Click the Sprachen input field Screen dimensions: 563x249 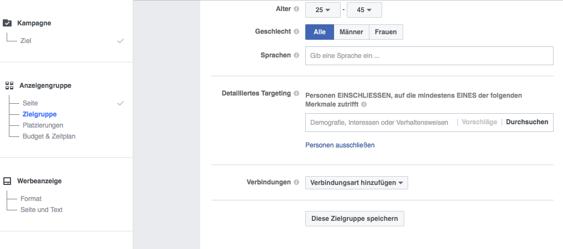tap(429, 56)
